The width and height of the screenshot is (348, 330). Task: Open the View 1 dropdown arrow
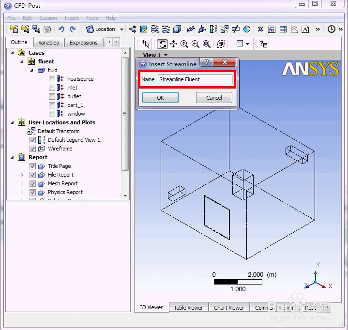(x=166, y=55)
